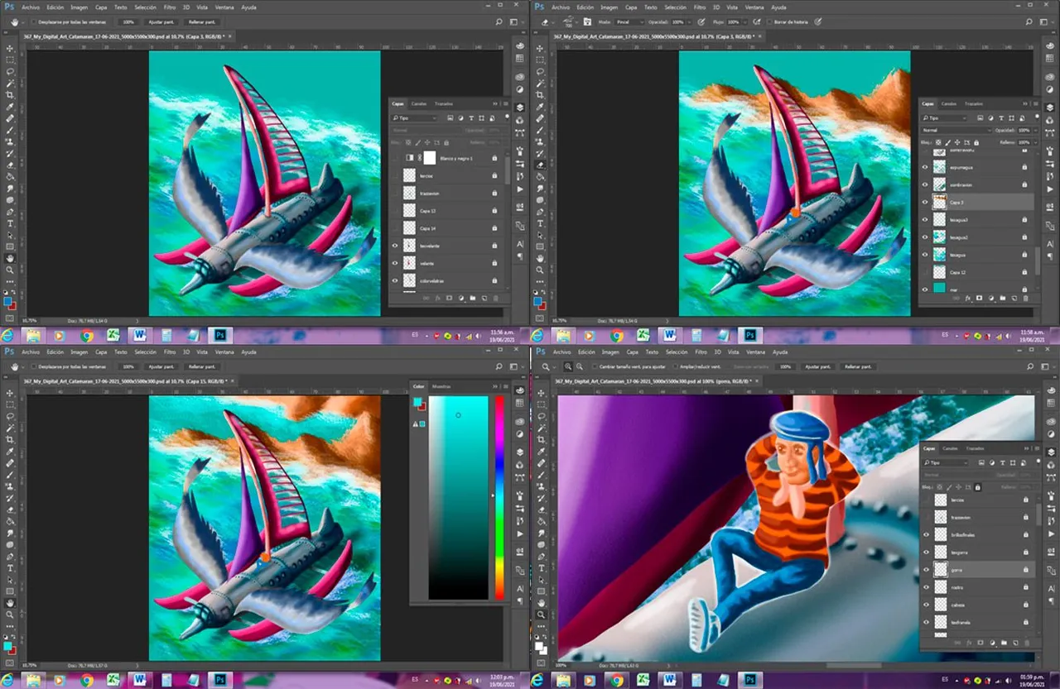The image size is (1060, 689).
Task: Click 'Ajustar pant.' button in bottom-right window
Action: [817, 366]
